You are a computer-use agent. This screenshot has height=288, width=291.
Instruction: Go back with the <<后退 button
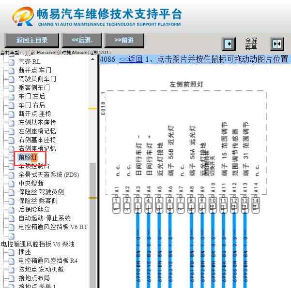[x=82, y=40]
